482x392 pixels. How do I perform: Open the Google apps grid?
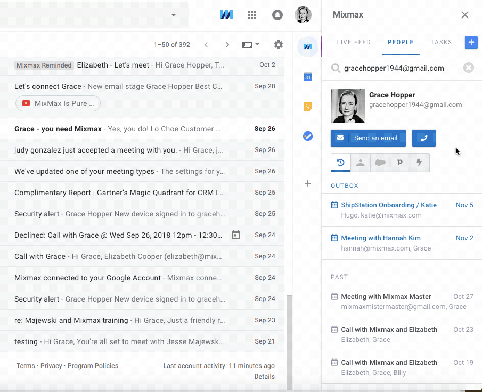coord(252,15)
